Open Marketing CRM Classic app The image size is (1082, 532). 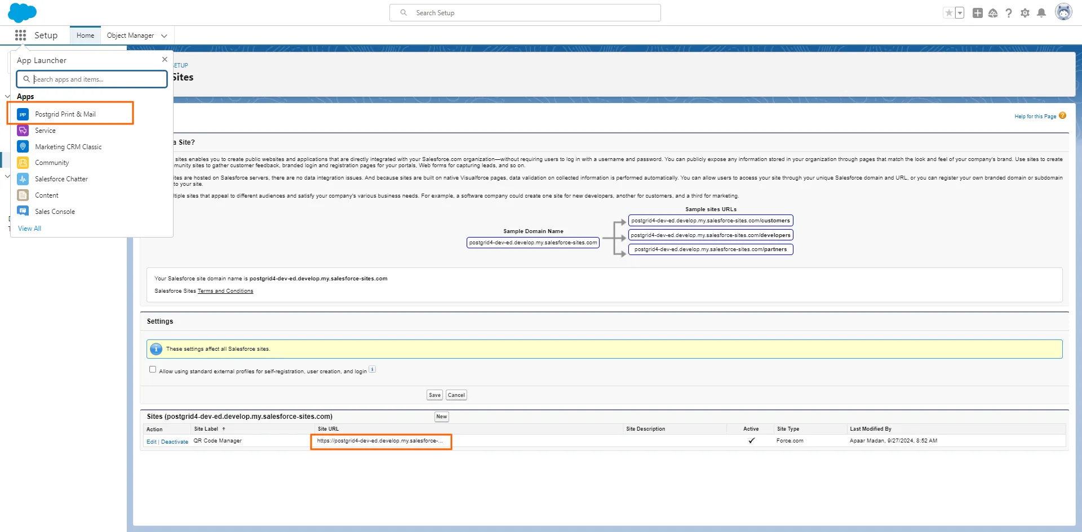coord(68,147)
